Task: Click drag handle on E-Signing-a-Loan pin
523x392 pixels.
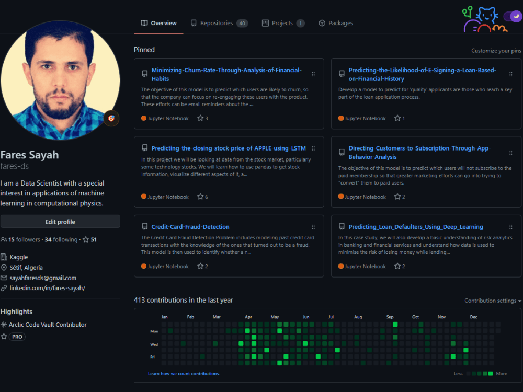Action: (510, 74)
